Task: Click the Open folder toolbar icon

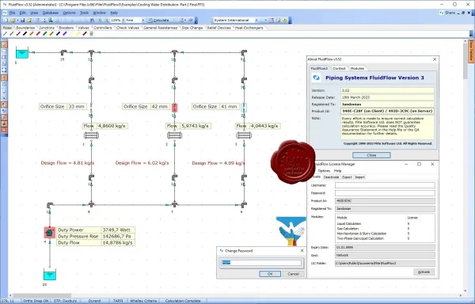Action: click(x=13, y=21)
